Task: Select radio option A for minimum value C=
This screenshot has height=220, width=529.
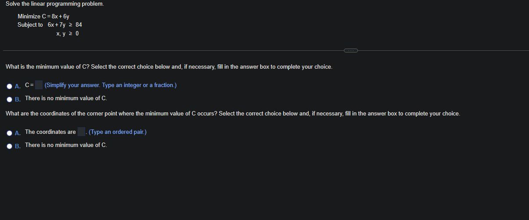Action: click(x=10, y=85)
